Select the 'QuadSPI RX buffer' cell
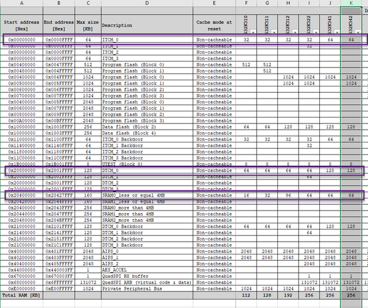Image resolution: width=368 pixels, height=308 pixels. point(147,276)
